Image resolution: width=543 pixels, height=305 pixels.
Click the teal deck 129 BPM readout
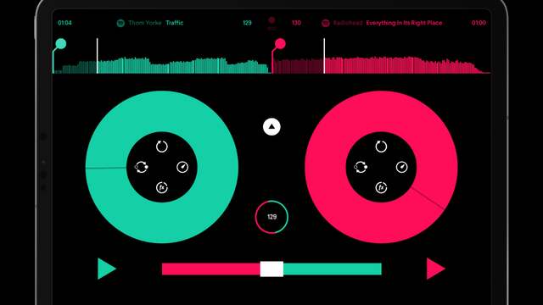(x=247, y=23)
